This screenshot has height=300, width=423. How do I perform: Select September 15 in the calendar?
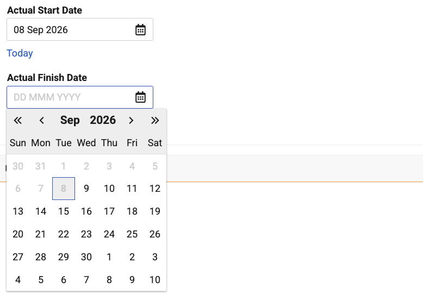(64, 211)
